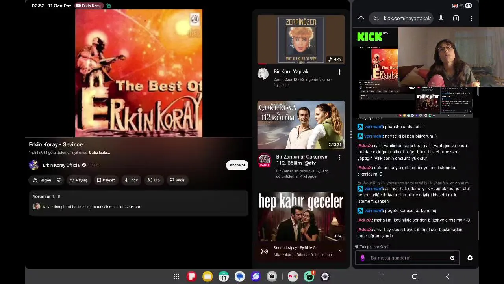This screenshot has height=284, width=504.
Task: Tap the mix radio icon beside Sonraki
Action: click(264, 251)
